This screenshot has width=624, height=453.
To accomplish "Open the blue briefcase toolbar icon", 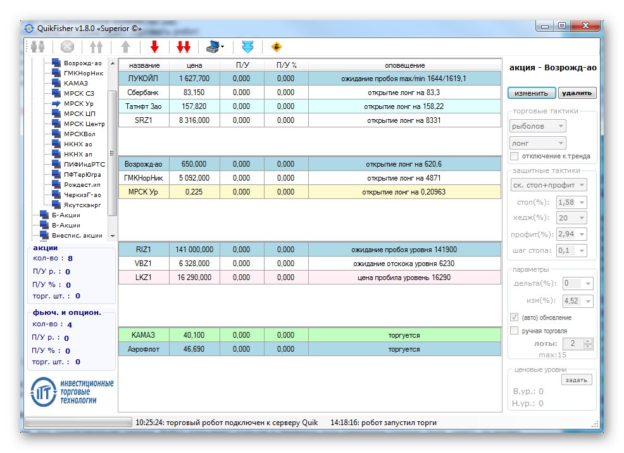I will (x=214, y=47).
